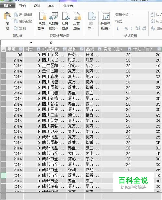Apply currency $ format
Image resolution: width=162 pixels, height=200 pixels.
118,28
